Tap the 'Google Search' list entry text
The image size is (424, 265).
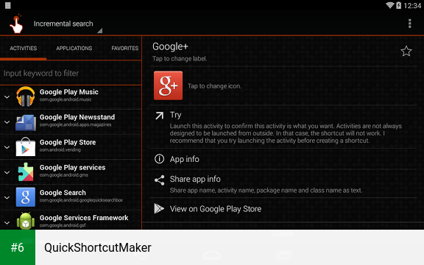(x=63, y=193)
